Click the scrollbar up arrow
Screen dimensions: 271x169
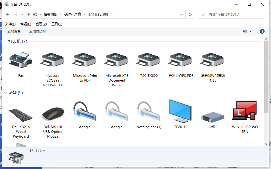tap(266, 39)
